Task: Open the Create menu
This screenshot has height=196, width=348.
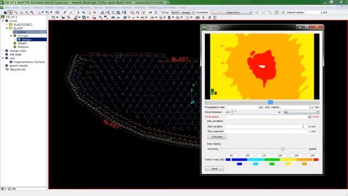Action: 49,8
